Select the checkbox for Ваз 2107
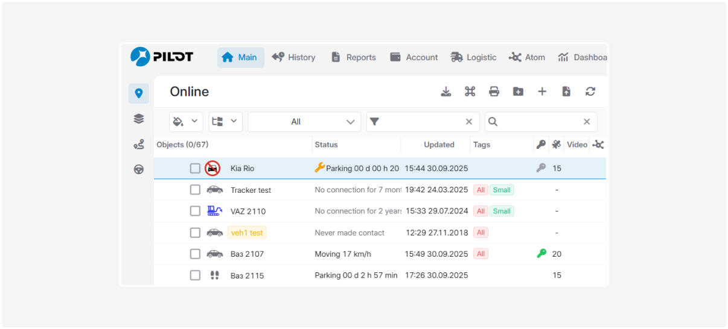The height and width of the screenshot is (329, 728). 195,254
